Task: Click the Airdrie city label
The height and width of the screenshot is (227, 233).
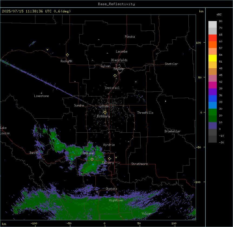Action: 109,145
